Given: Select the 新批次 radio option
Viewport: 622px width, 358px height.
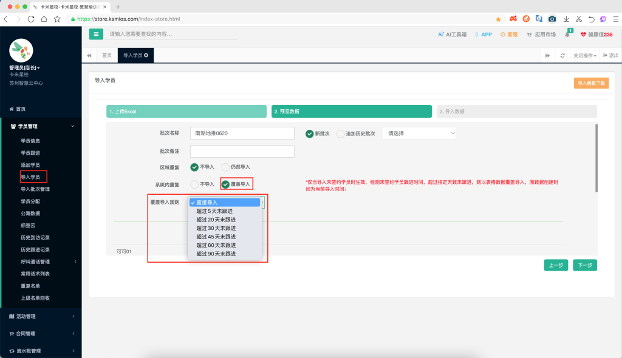Looking at the screenshot, I should (x=309, y=133).
